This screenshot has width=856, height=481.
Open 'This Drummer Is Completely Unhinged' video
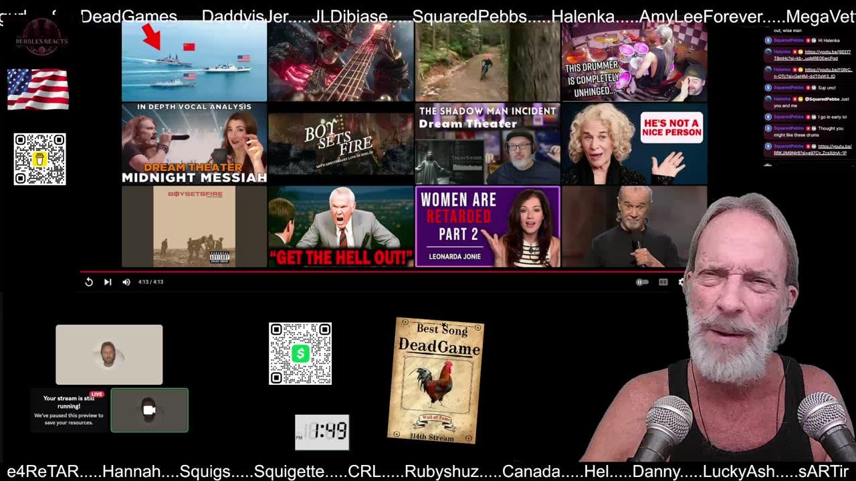[x=634, y=61]
